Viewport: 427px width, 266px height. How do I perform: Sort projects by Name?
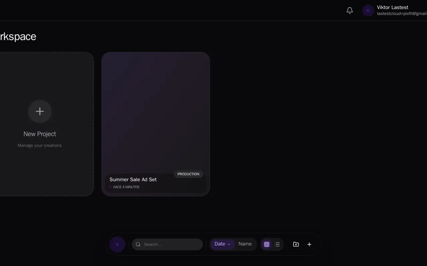(245, 244)
